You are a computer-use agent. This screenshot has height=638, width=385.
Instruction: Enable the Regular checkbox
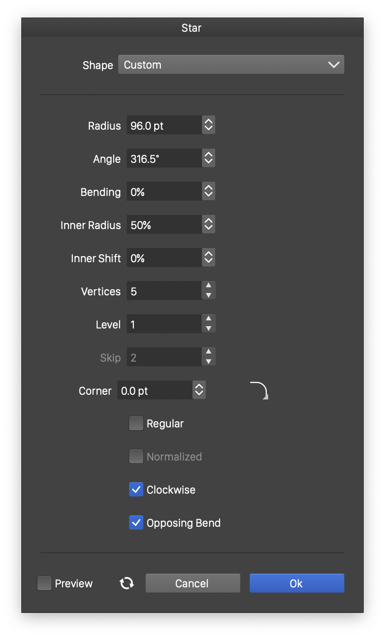(136, 424)
